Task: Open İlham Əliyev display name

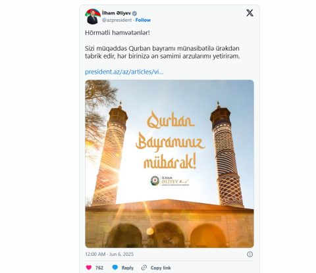Action: point(117,13)
